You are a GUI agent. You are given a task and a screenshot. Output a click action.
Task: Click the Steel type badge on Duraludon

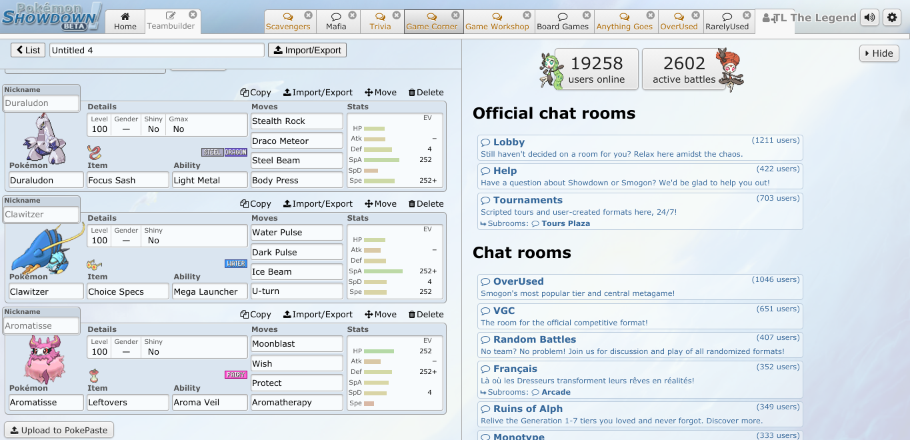213,152
